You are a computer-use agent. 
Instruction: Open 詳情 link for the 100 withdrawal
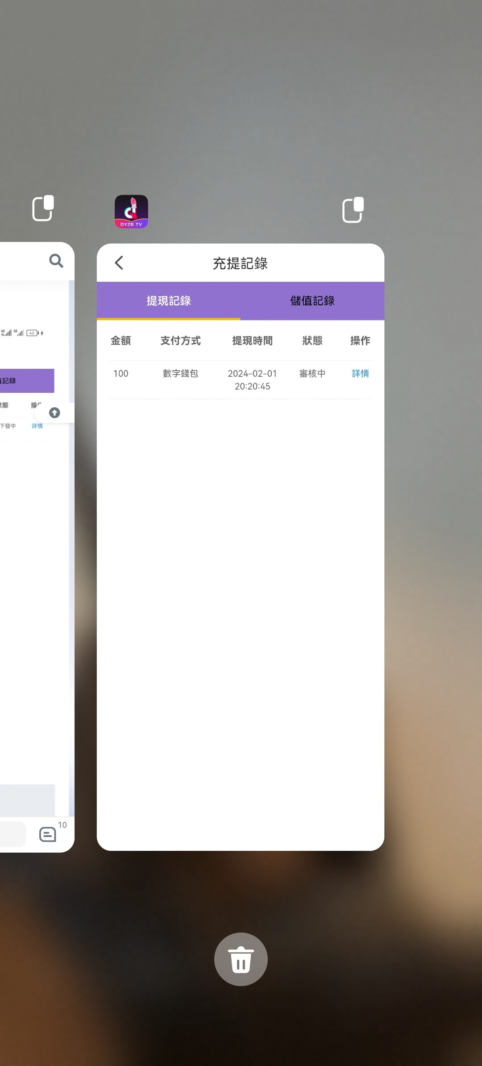[360, 374]
